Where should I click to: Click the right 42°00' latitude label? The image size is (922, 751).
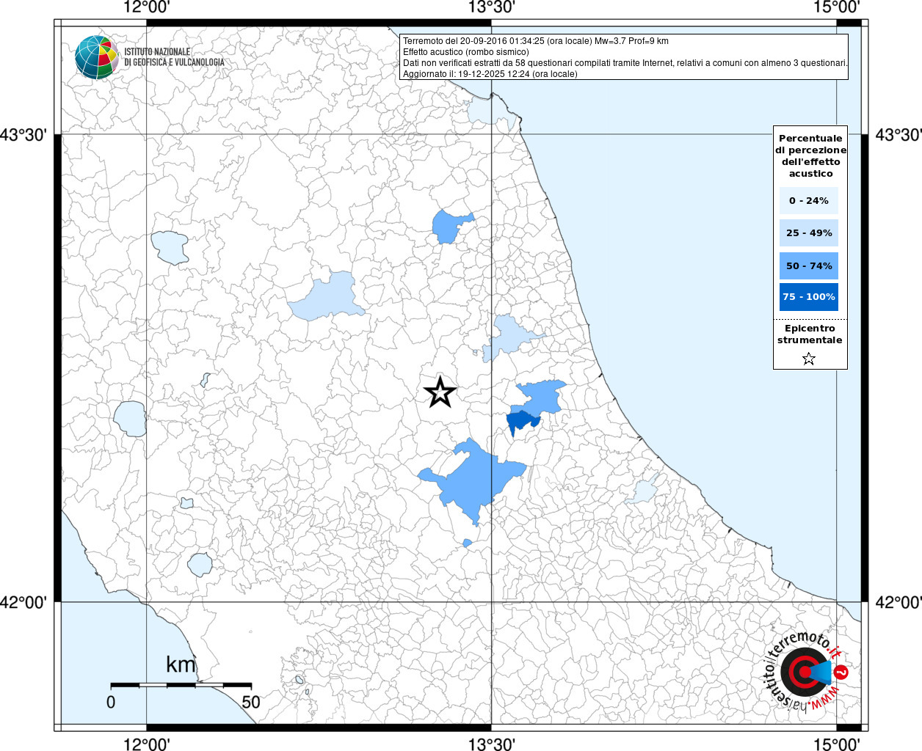click(x=898, y=602)
